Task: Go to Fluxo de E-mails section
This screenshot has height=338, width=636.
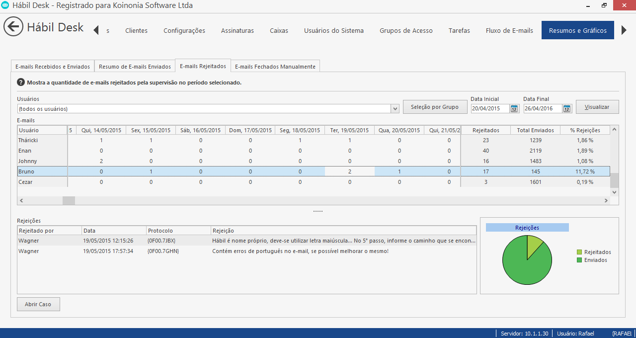Action: 509,30
